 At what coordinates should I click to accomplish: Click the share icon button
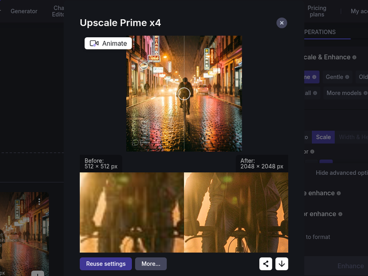(x=266, y=264)
